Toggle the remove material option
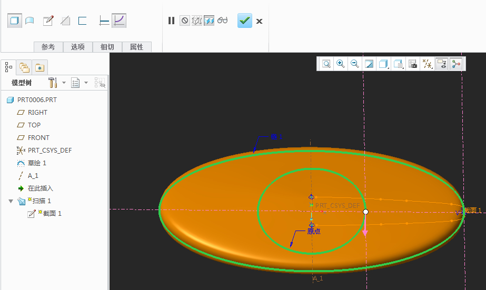 pos(65,21)
